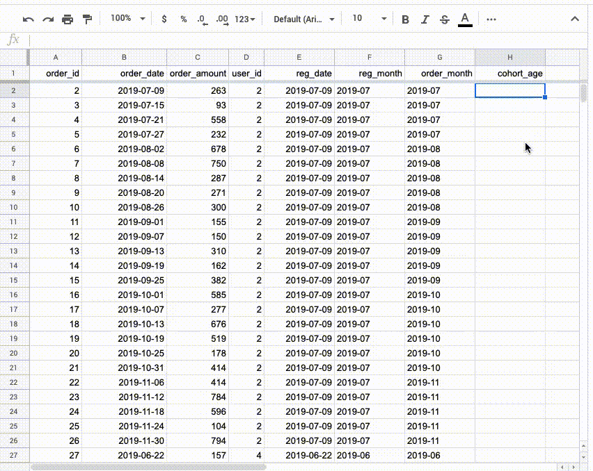Viewport: 593px width, 471px height.
Task: Click the scroll right arrow
Action: [574, 468]
